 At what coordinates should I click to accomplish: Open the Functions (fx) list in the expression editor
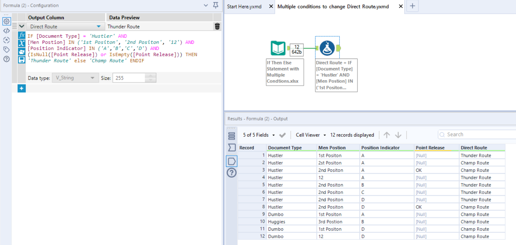point(22,35)
